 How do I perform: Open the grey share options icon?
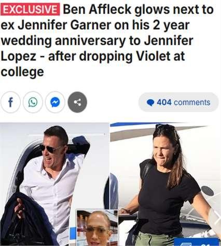pyautogui.click(x=77, y=102)
